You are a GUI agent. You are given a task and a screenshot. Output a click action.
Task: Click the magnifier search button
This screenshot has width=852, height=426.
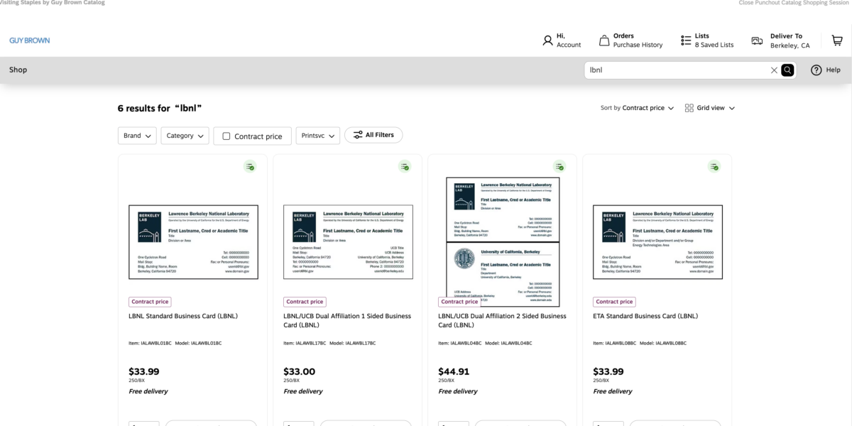pyautogui.click(x=787, y=70)
